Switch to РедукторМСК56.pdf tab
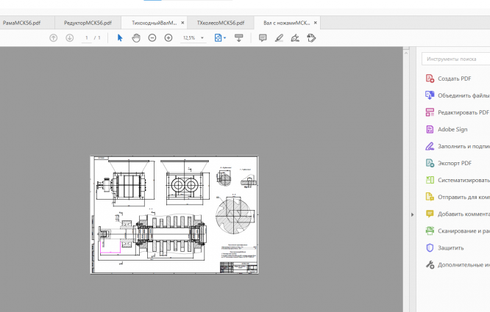The height and width of the screenshot is (312, 490). pos(88,23)
